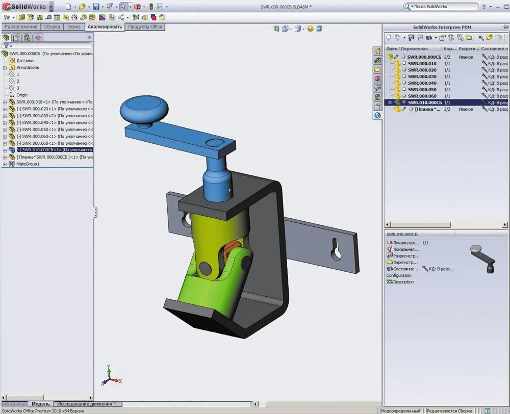
Task: Expand the feature manager panel chevron
Action: [89, 37]
